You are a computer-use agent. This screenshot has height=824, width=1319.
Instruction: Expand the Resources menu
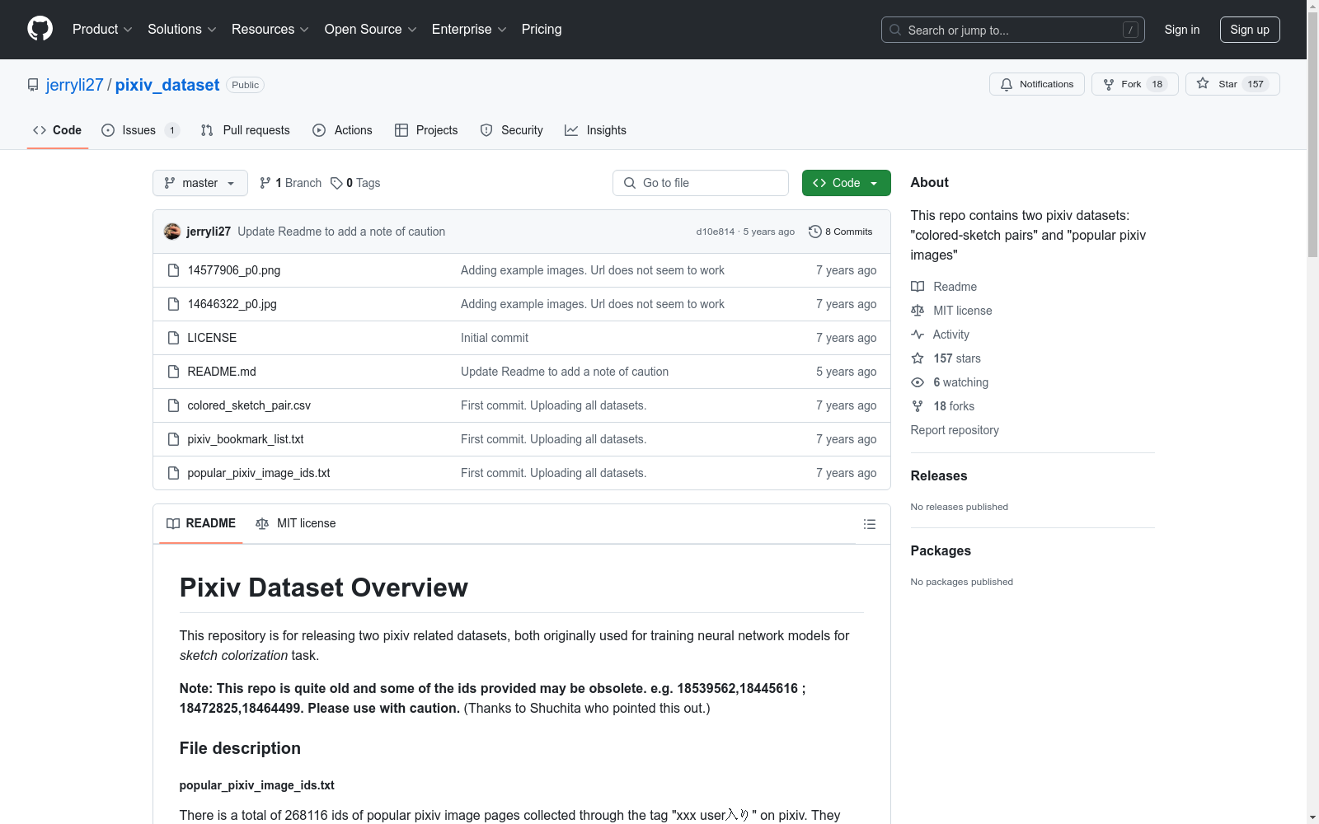point(270,29)
